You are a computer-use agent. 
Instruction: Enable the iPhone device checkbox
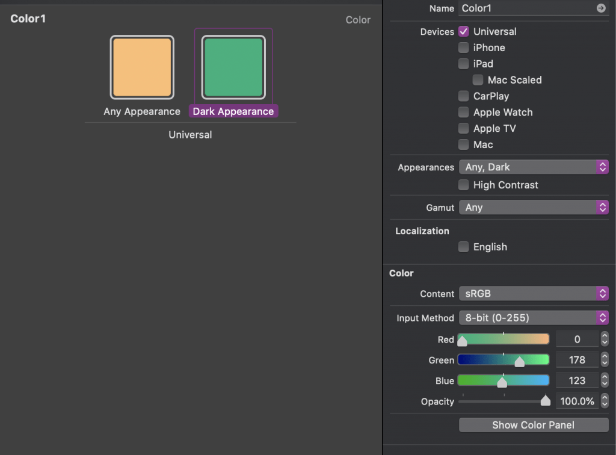[464, 48]
